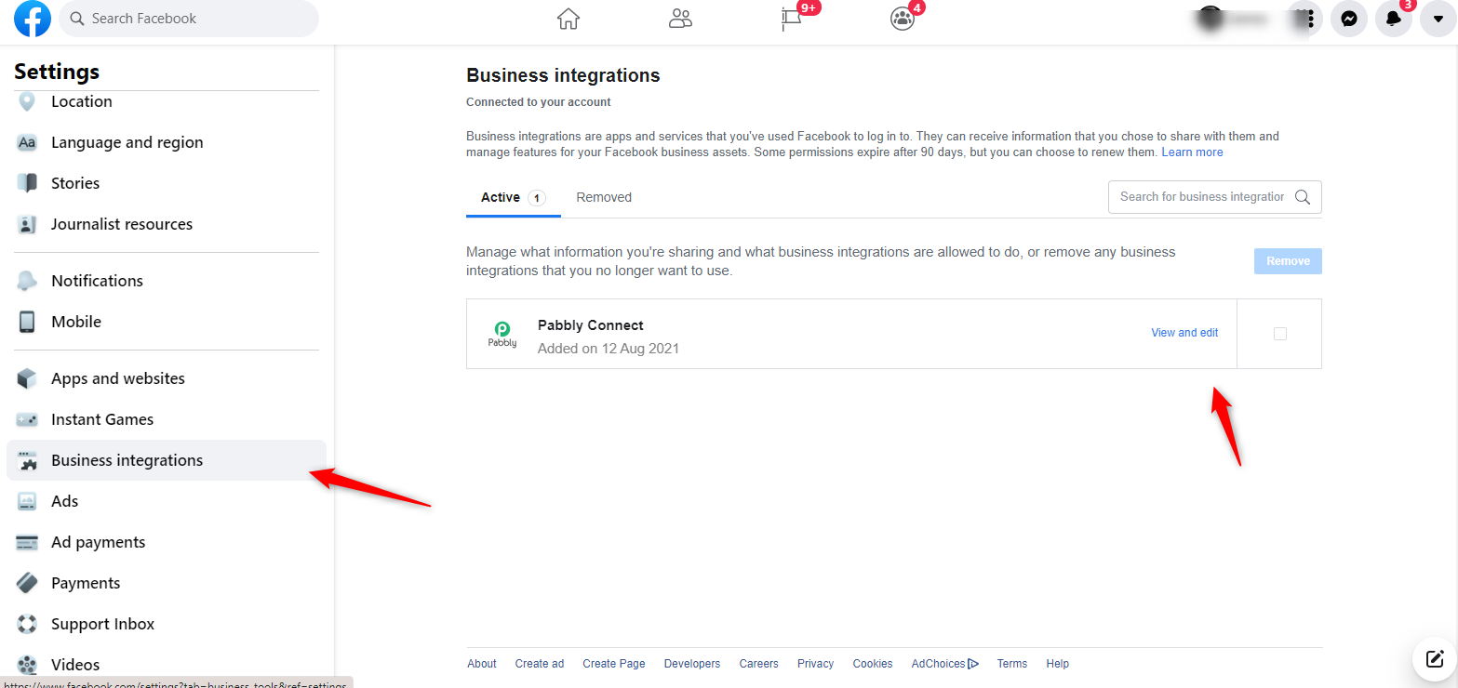Open the Home feed icon
Screen dimensions: 1458x688
[568, 19]
